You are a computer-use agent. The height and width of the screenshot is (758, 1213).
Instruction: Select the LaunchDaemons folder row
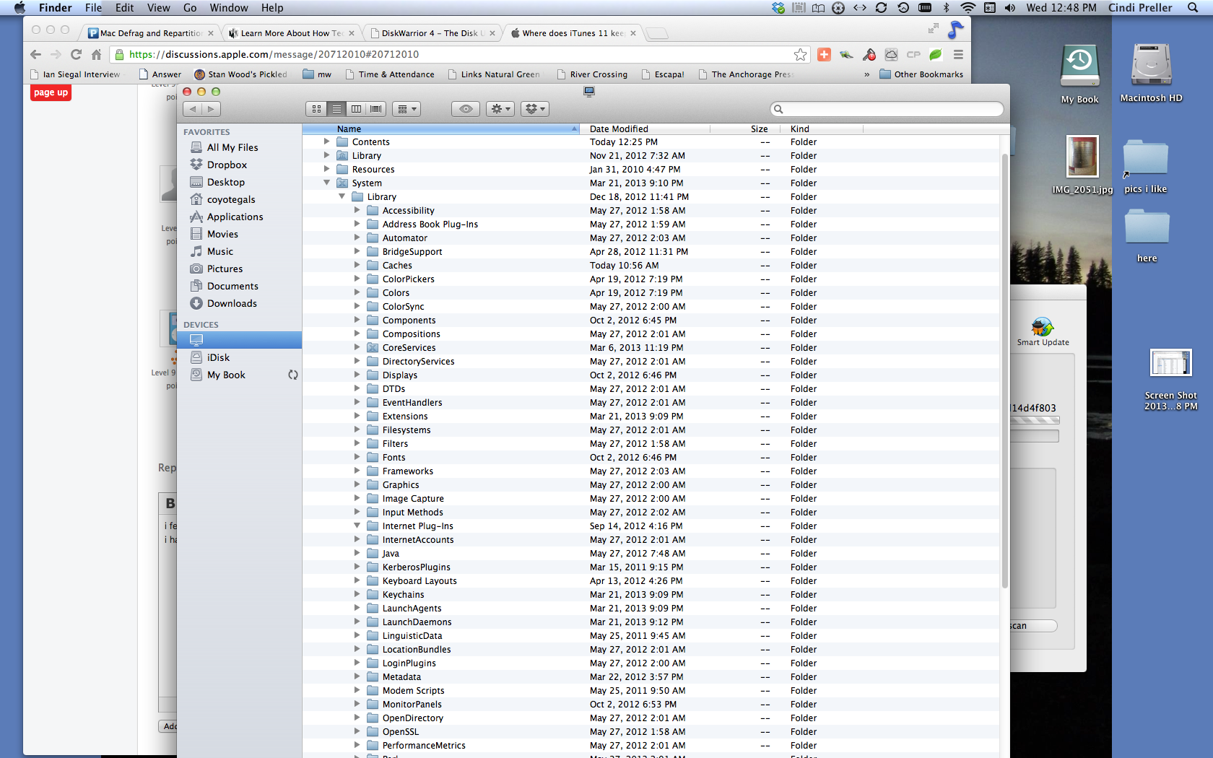[651, 622]
